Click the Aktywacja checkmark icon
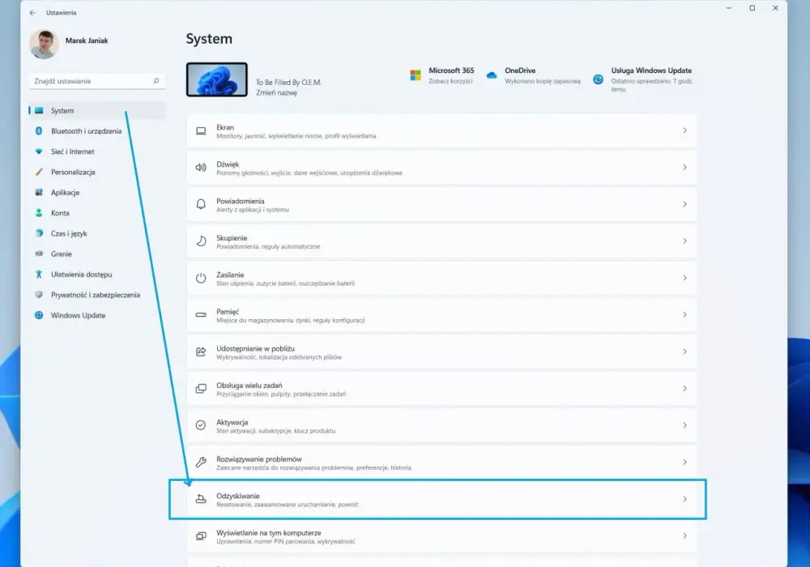This screenshot has height=567, width=810. tap(201, 425)
